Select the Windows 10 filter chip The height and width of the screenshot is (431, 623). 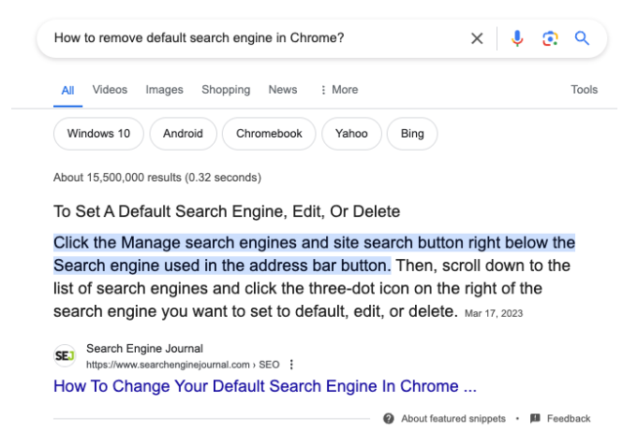coord(98,134)
